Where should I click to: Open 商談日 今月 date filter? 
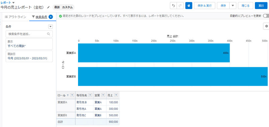click(x=29, y=56)
